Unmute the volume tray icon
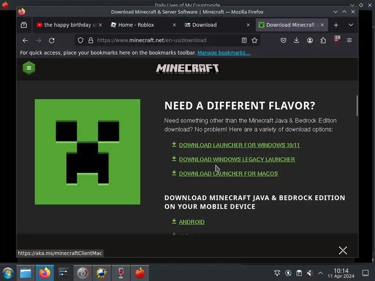Image resolution: width=375 pixels, height=281 pixels. pyautogui.click(x=310, y=273)
